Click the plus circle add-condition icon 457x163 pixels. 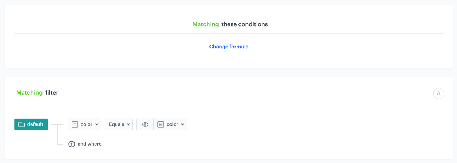[x=72, y=144]
